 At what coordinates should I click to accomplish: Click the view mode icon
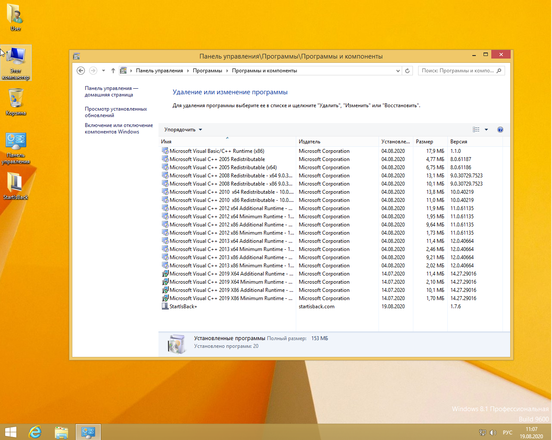(476, 130)
